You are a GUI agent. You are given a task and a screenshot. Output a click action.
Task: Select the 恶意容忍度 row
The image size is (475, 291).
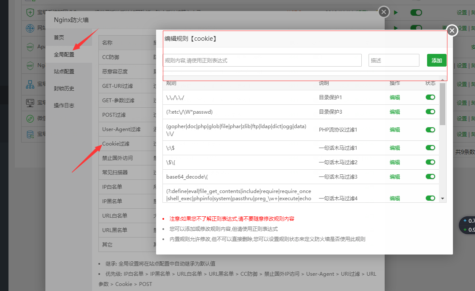tap(127, 72)
